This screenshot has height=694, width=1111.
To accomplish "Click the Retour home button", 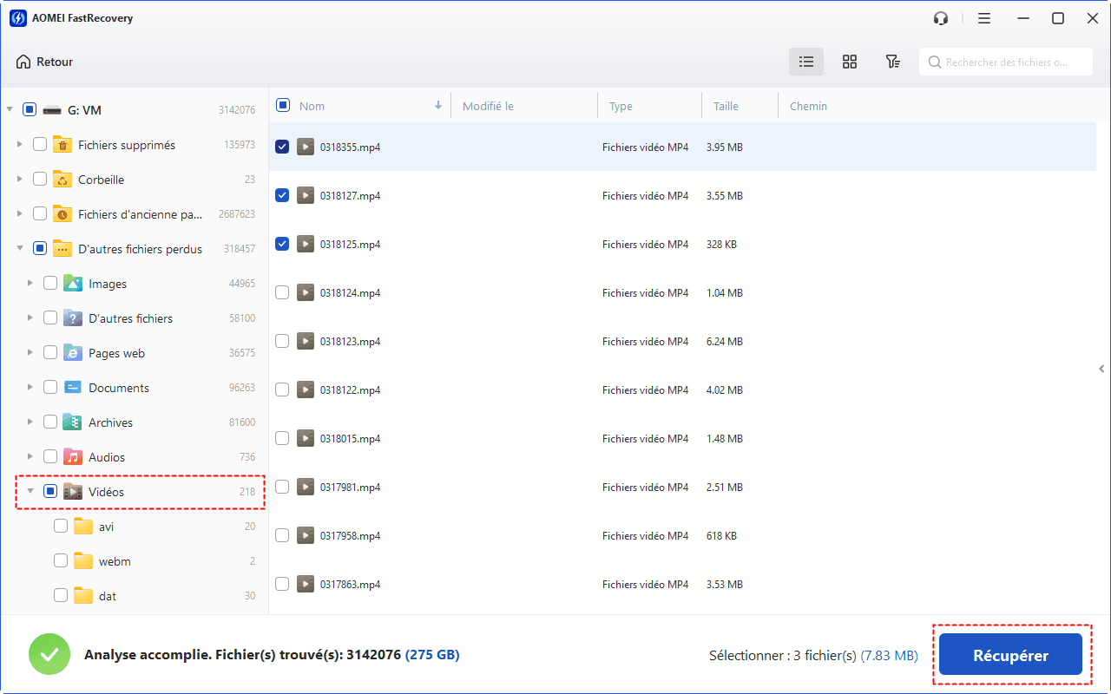I will (44, 62).
